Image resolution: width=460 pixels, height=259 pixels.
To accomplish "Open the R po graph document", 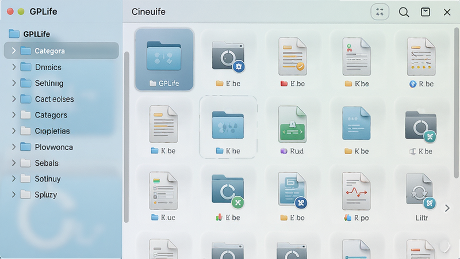I will pos(356,191).
